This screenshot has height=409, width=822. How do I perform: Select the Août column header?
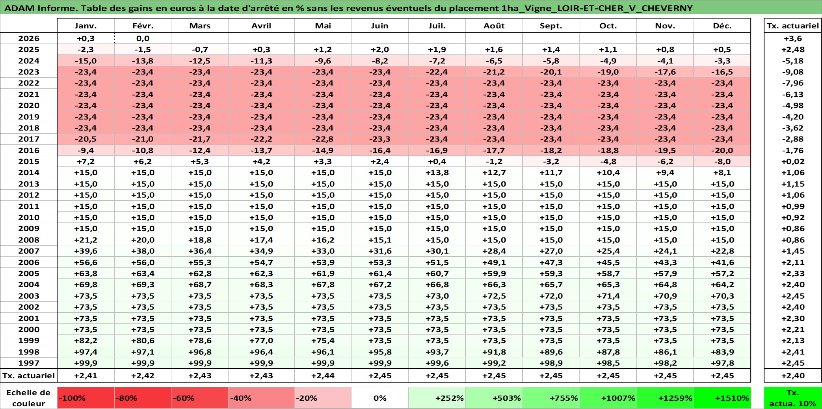[494, 26]
